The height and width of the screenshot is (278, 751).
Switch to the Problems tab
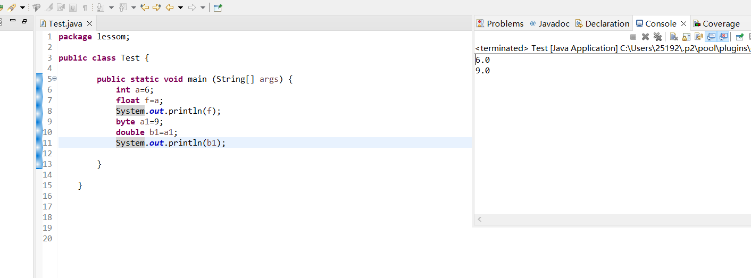[x=500, y=23]
